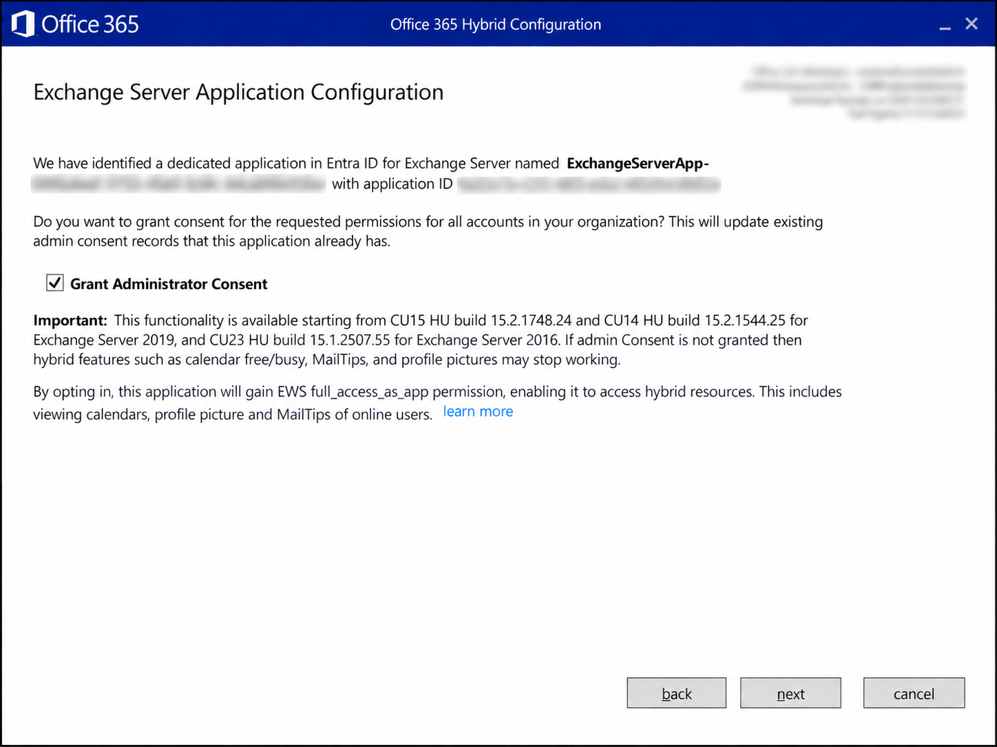Click the blurred application ID value
The height and width of the screenshot is (747, 997).
click(x=589, y=184)
